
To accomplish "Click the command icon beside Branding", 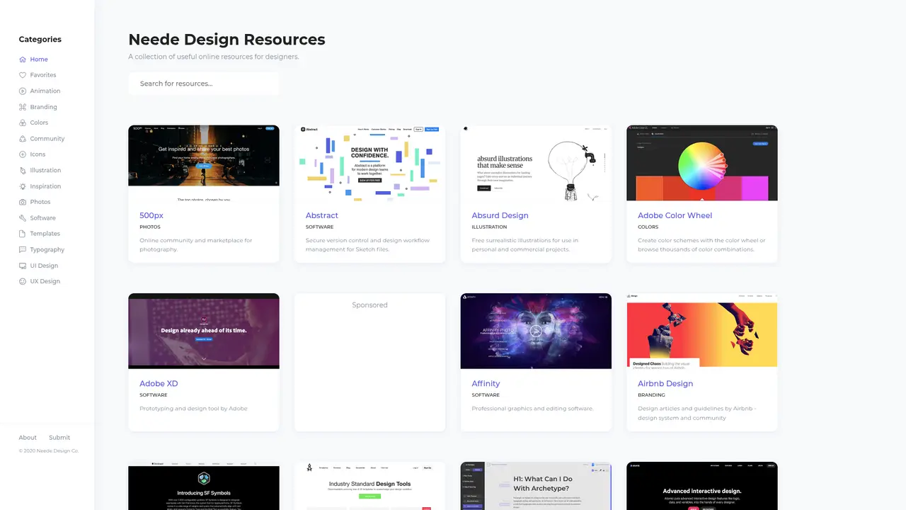I will pyautogui.click(x=23, y=107).
